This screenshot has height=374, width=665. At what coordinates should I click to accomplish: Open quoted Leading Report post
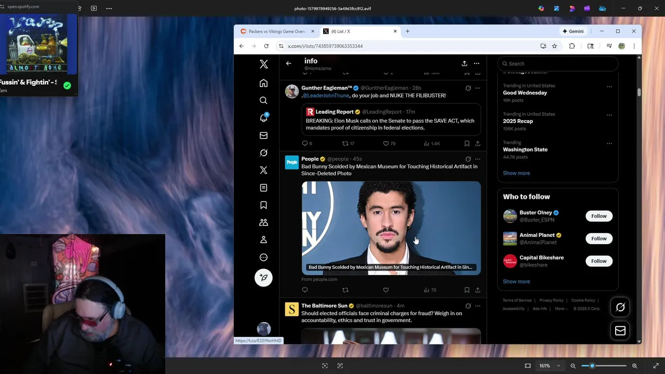[391, 120]
